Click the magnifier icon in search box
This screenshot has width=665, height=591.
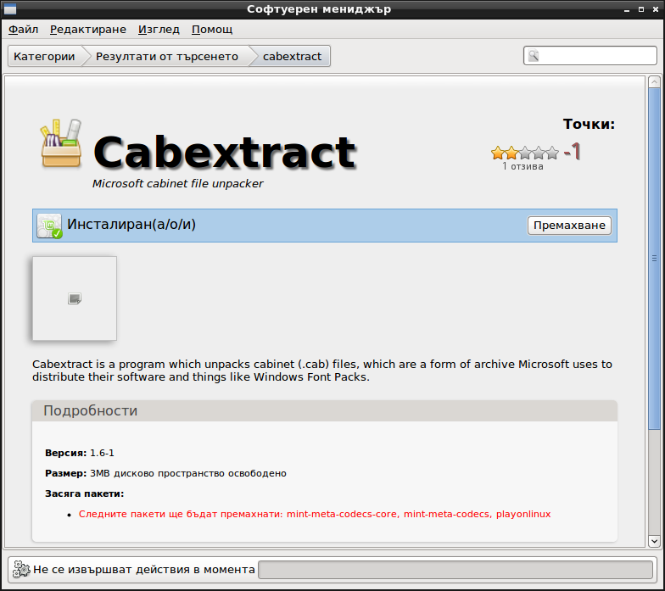pos(534,56)
